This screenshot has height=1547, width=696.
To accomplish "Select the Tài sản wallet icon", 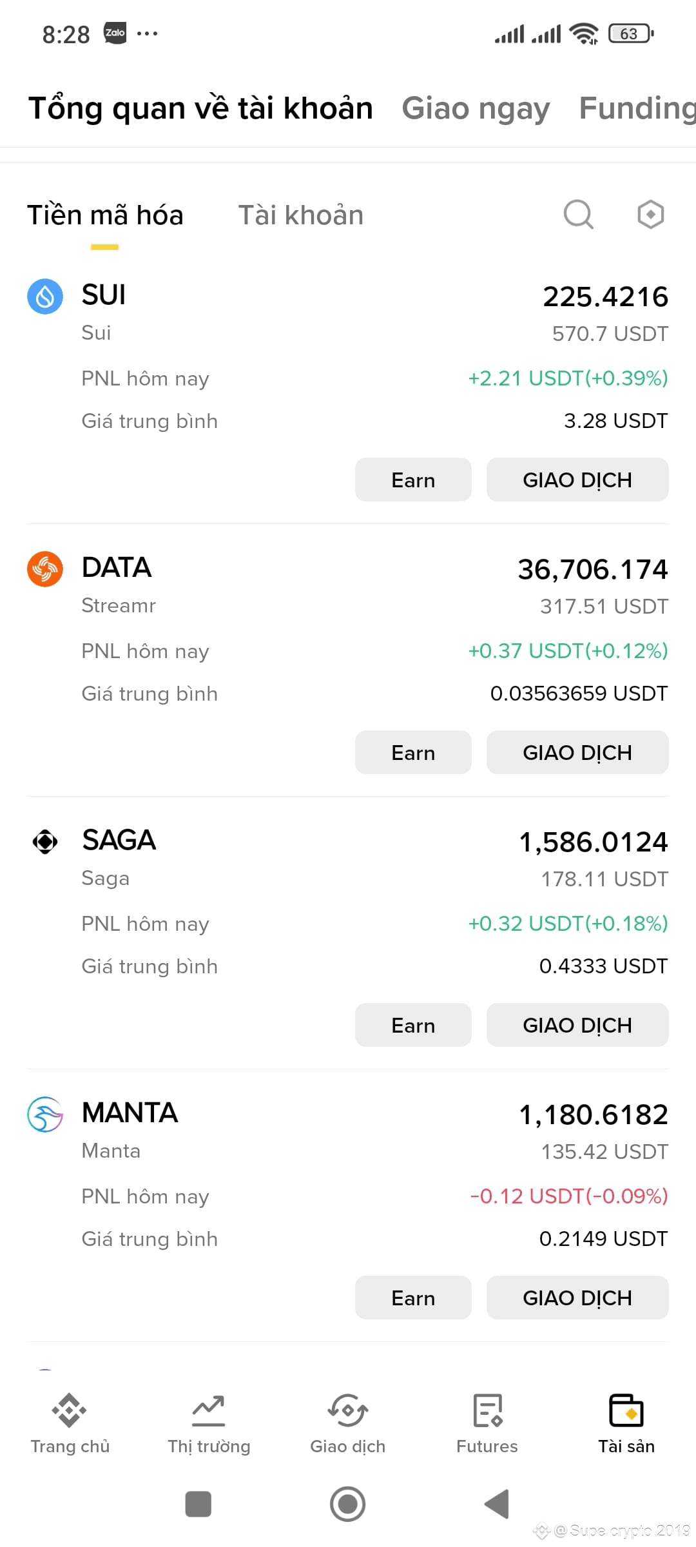I will pyautogui.click(x=626, y=1410).
